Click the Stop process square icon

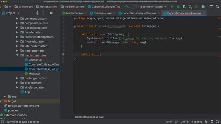[196, 7]
